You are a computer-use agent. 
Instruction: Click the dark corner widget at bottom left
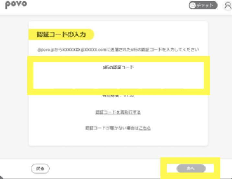tap(2, 177)
